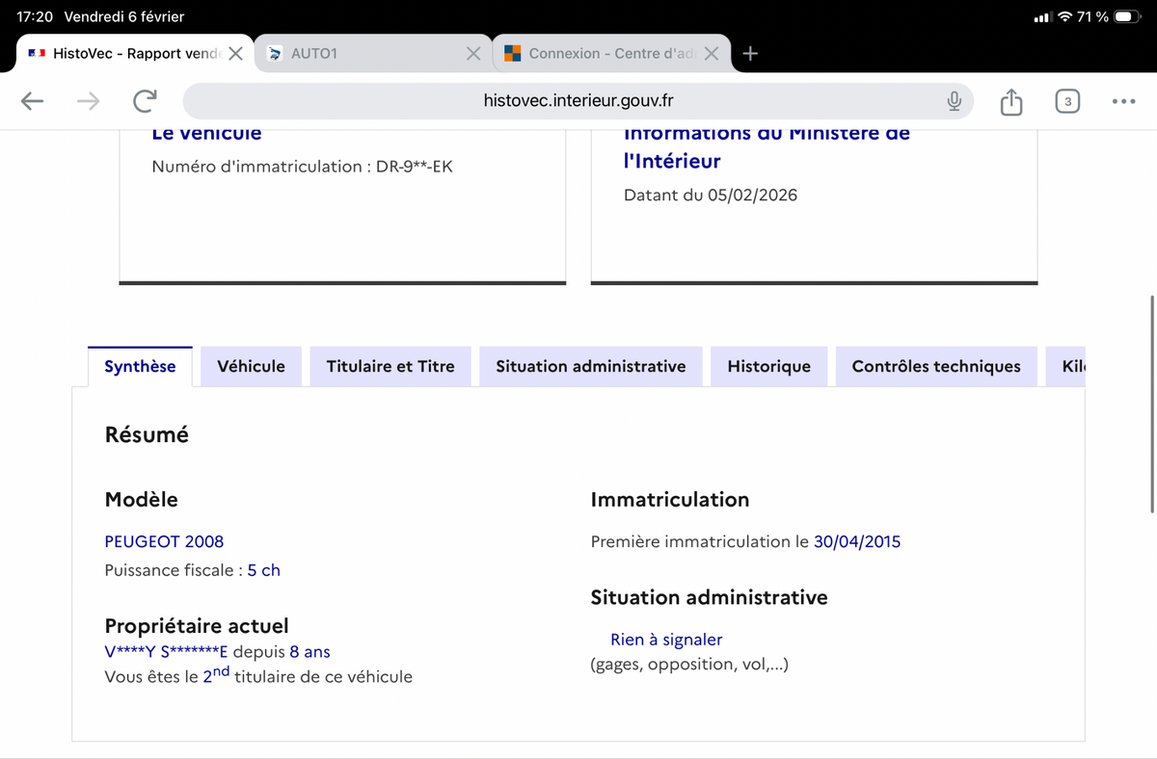Open the Titulaire et Titre tab
This screenshot has height=759, width=1157.
click(x=390, y=366)
